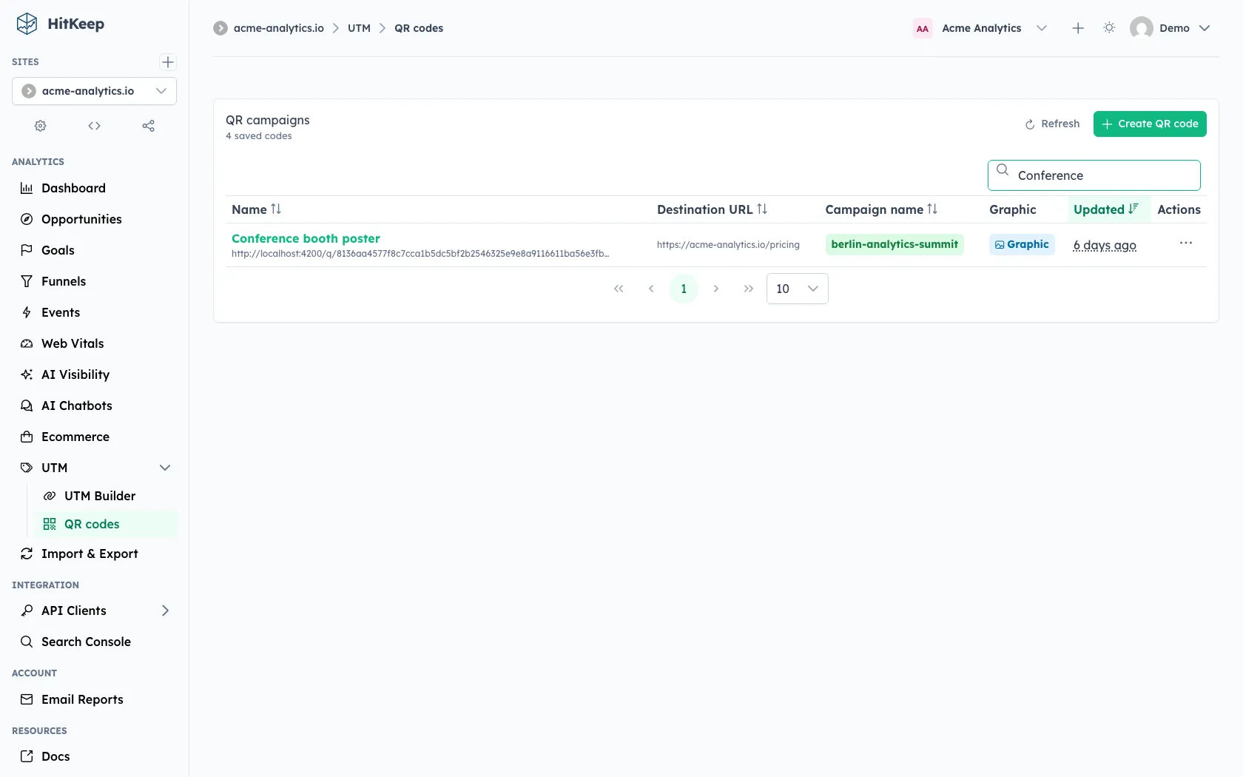Image resolution: width=1243 pixels, height=777 pixels.
Task: Go to the next page
Action: 716,289
